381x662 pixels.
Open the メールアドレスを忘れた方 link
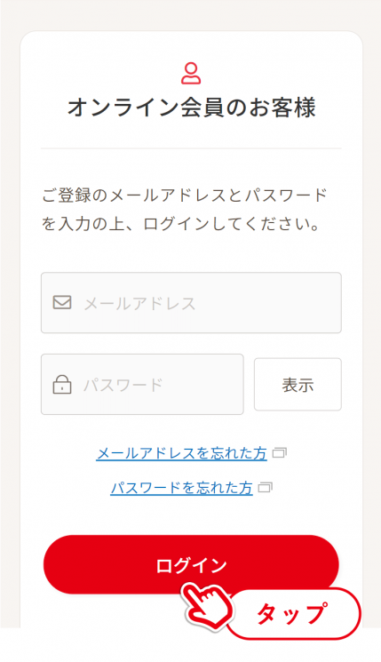pos(181,453)
